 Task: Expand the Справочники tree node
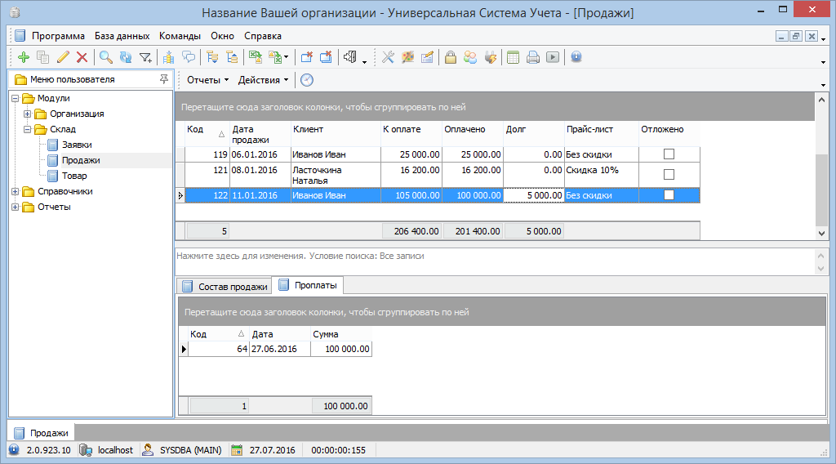point(16,191)
